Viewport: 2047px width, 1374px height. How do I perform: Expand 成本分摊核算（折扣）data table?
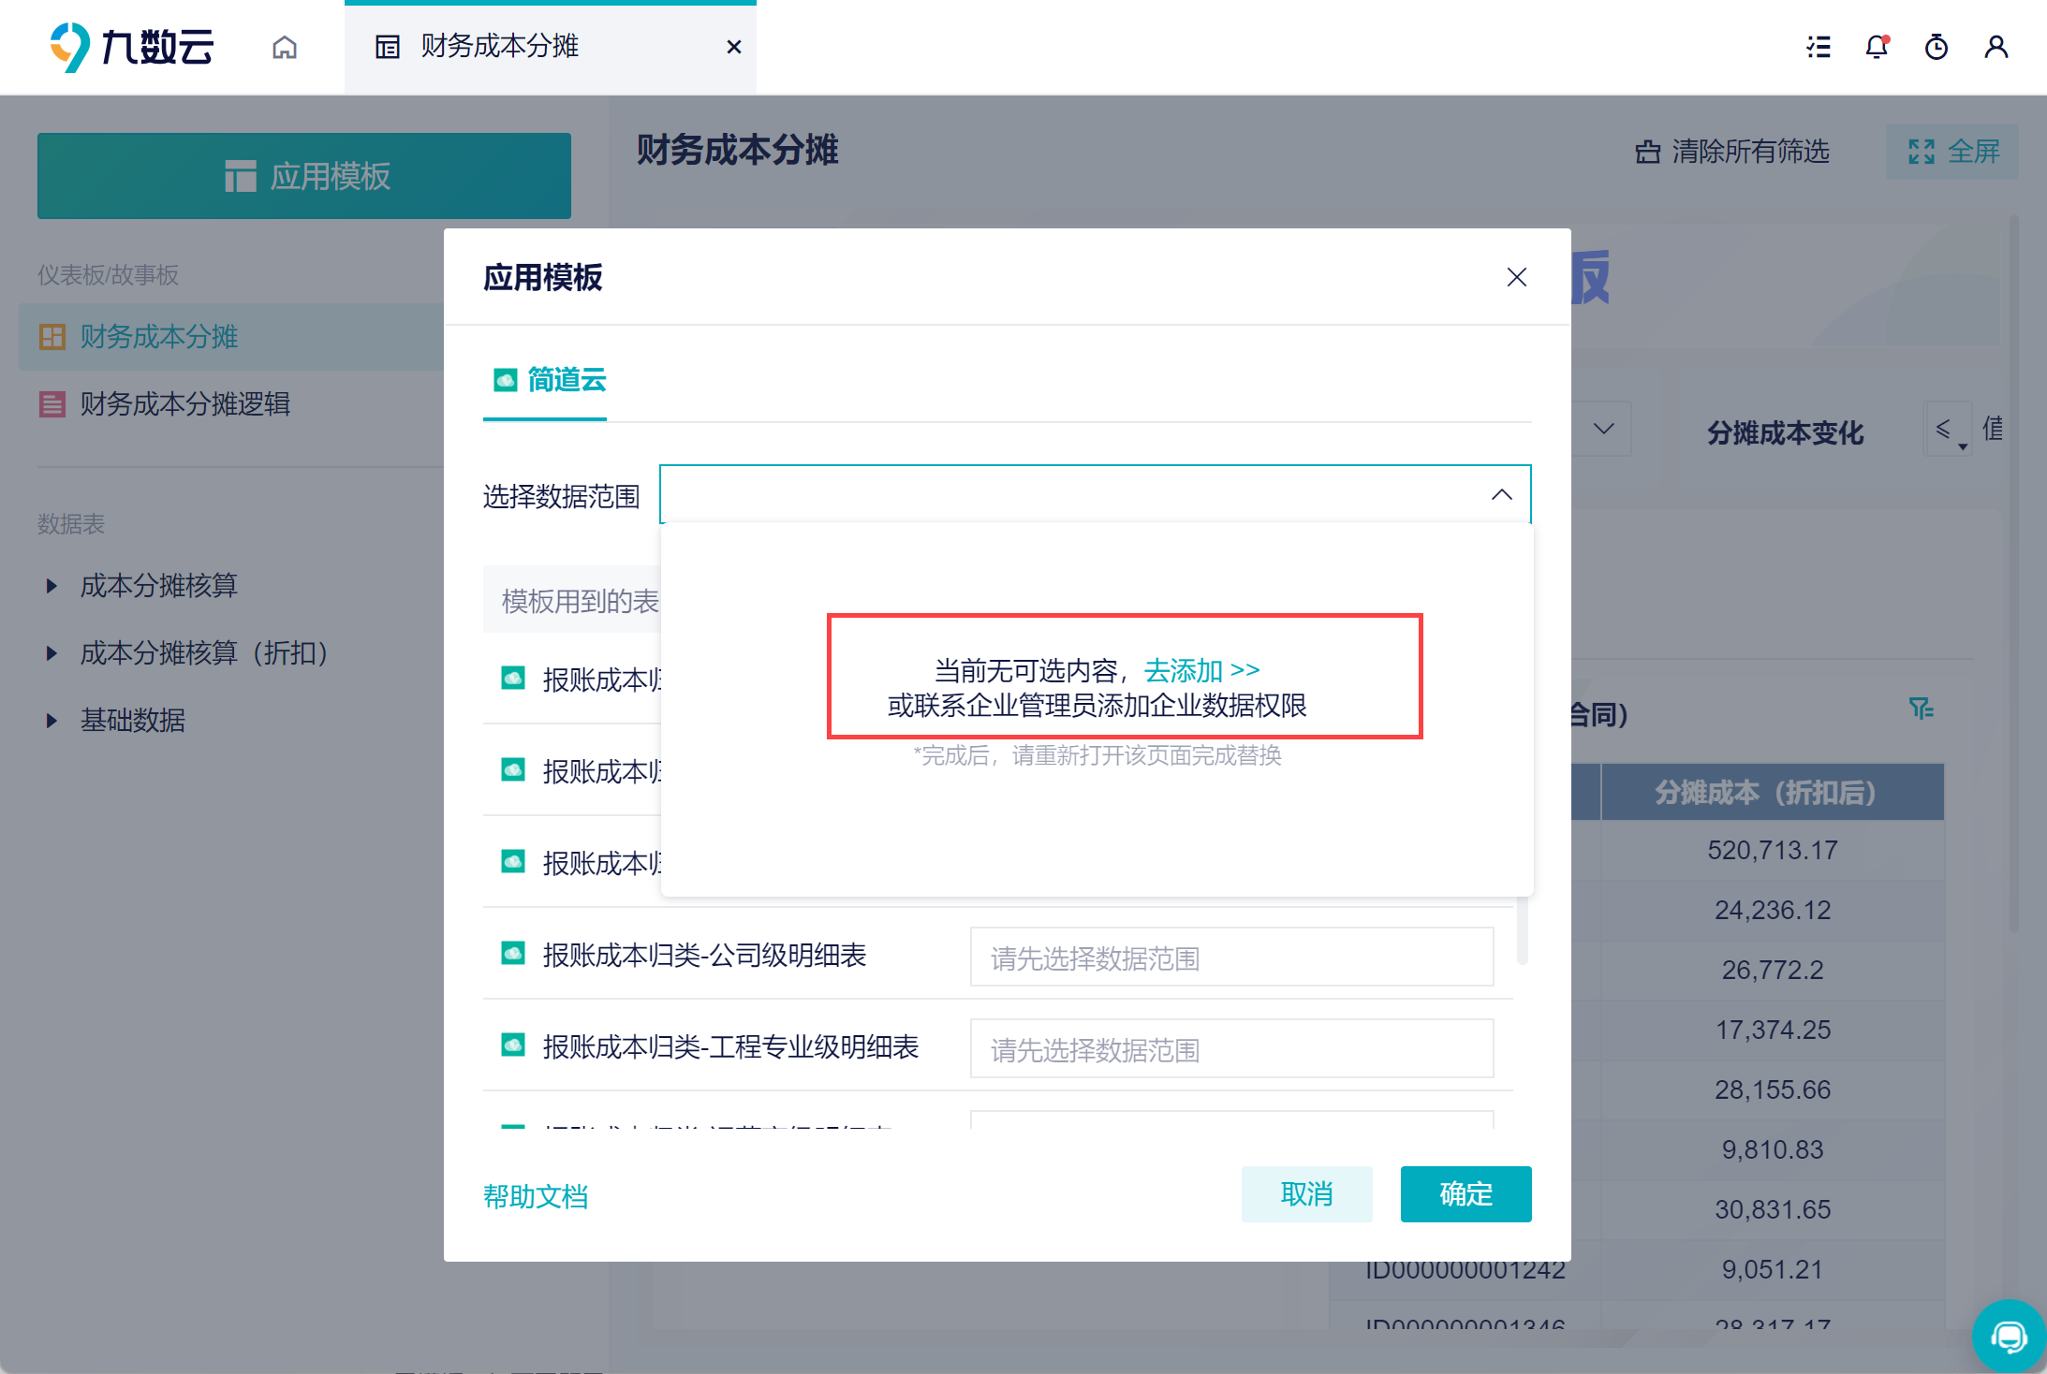pos(52,653)
